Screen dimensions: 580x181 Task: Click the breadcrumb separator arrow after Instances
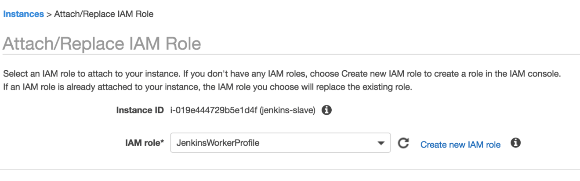pyautogui.click(x=49, y=14)
